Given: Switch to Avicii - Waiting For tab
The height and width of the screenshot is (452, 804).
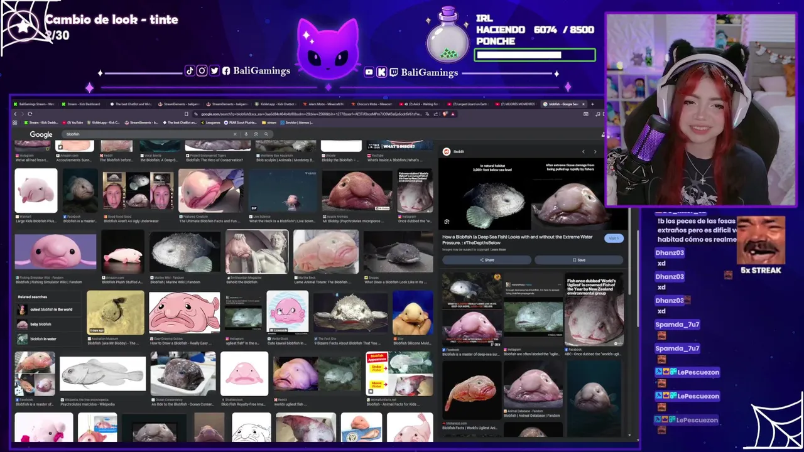Looking at the screenshot, I should point(419,104).
